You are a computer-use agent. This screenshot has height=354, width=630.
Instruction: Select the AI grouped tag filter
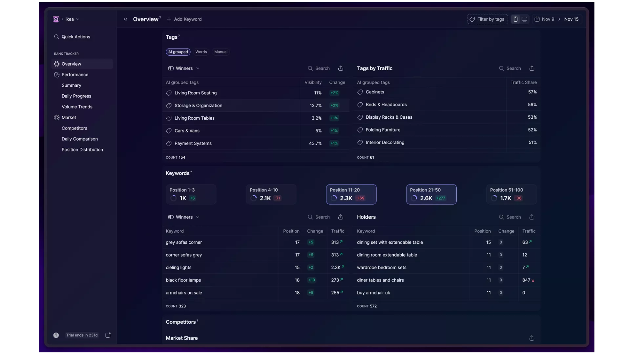(x=178, y=52)
